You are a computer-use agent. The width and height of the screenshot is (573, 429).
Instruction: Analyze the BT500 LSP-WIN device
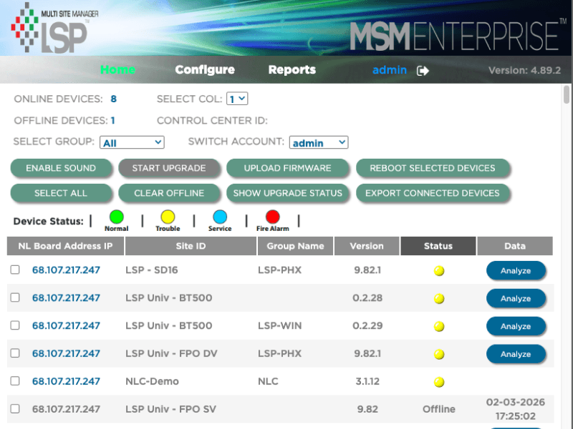click(x=516, y=326)
